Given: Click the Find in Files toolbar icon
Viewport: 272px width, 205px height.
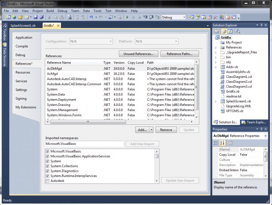Looking at the screenshot, I should click(70, 17).
